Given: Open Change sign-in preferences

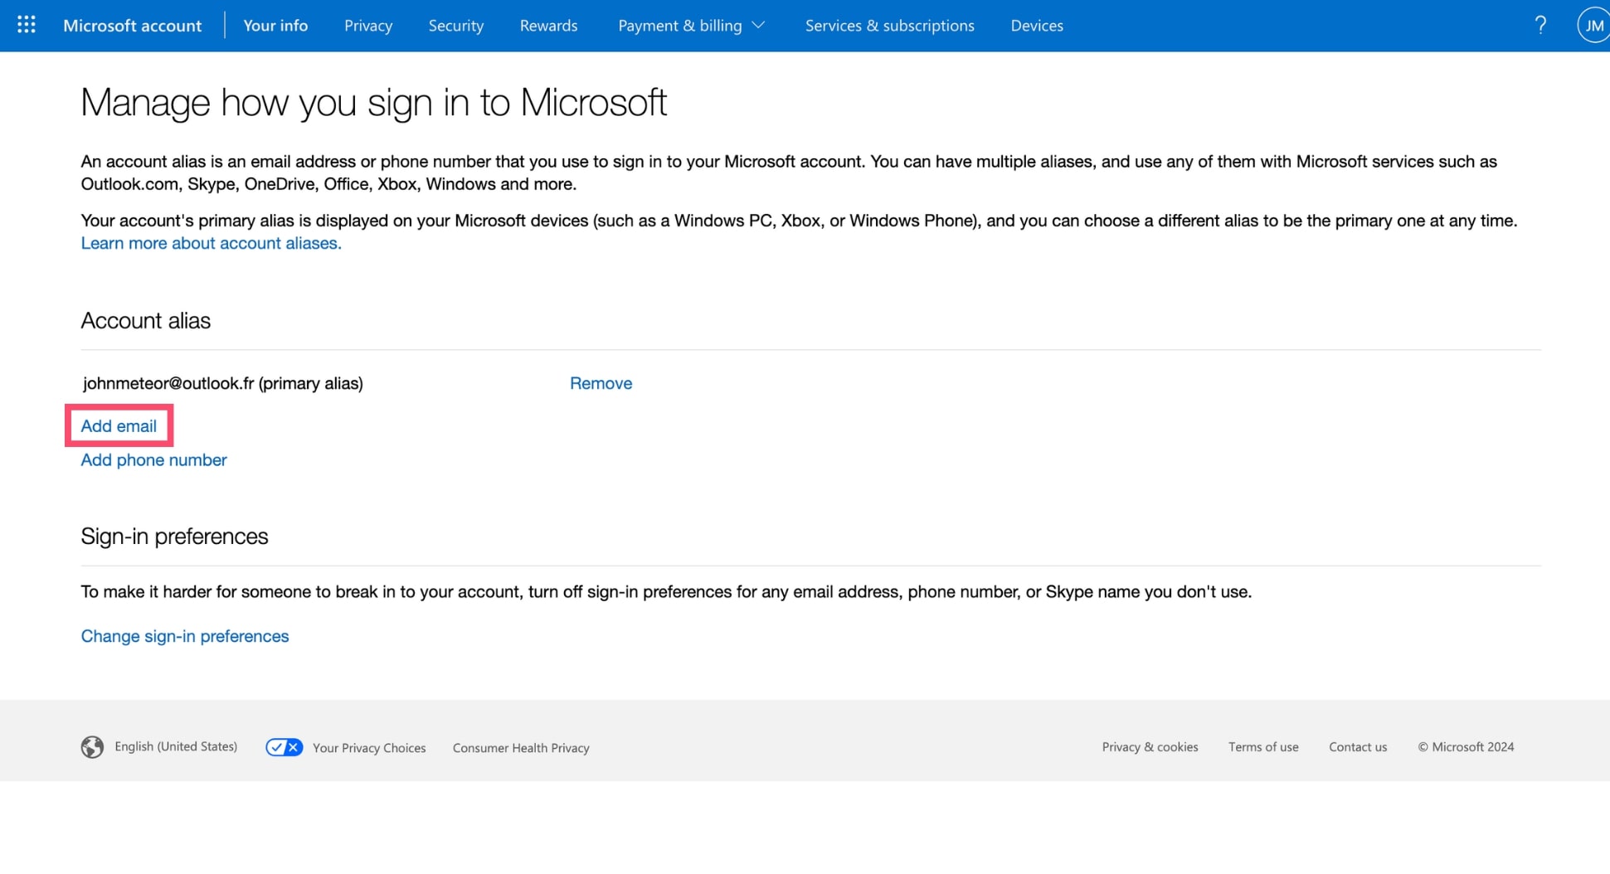Looking at the screenshot, I should 185,636.
